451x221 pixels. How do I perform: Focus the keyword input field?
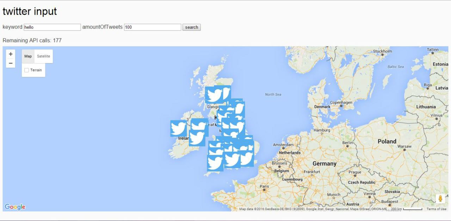tap(52, 27)
